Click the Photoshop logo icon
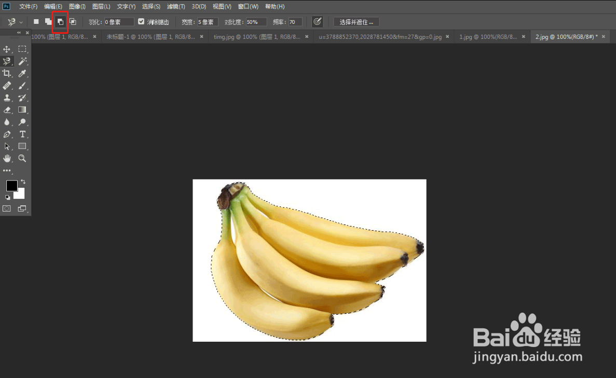The width and height of the screenshot is (616, 378). click(x=6, y=6)
